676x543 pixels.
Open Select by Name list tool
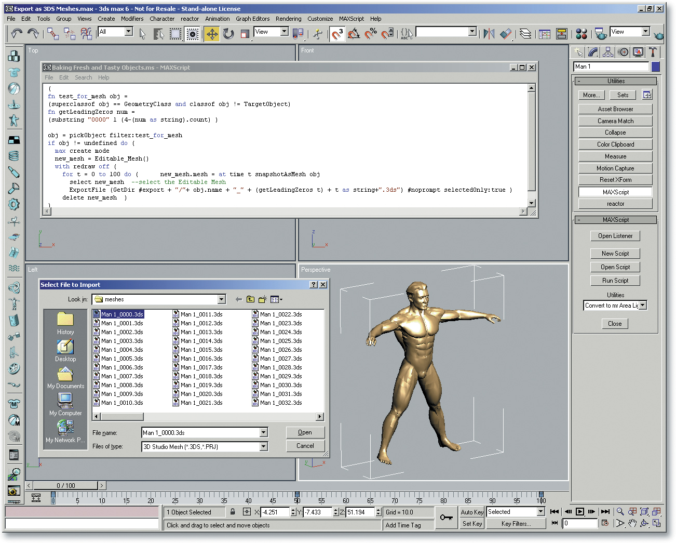159,34
